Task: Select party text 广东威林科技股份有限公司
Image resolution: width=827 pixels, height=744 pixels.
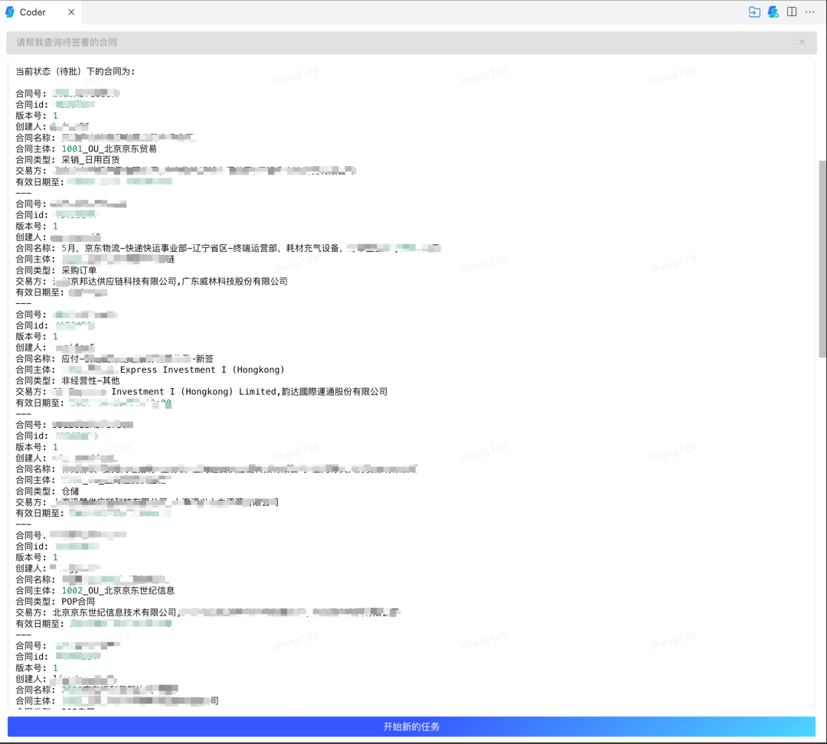Action: [x=235, y=281]
